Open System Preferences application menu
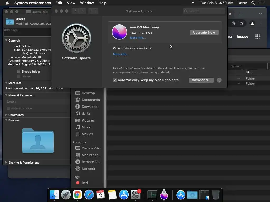 pos(32,3)
